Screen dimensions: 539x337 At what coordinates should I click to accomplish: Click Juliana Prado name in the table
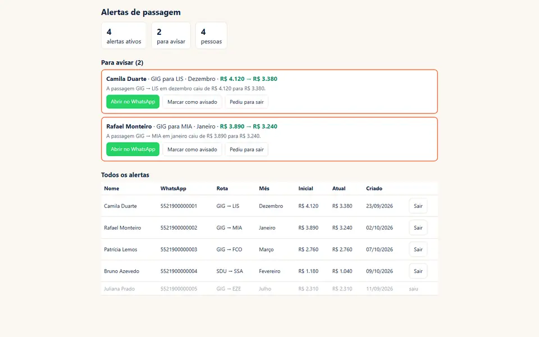tap(119, 289)
